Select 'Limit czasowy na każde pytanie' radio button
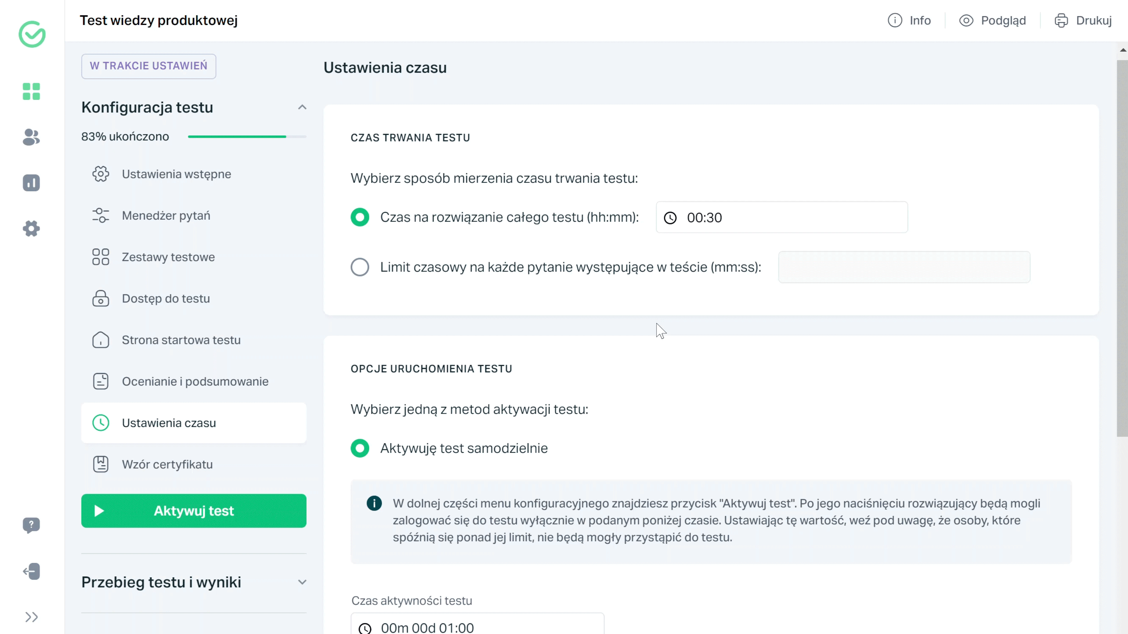 click(x=360, y=267)
